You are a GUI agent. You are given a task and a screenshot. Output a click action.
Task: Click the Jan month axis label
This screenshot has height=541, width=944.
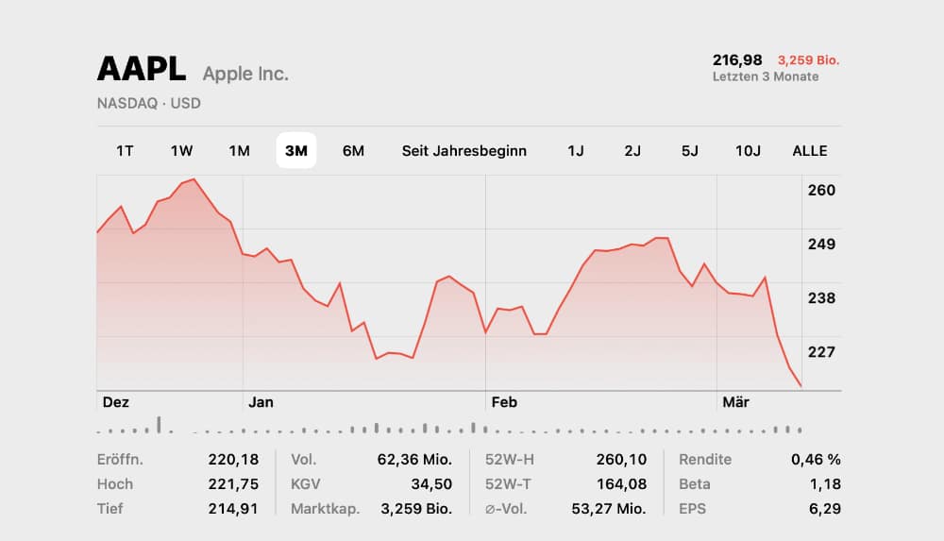261,402
